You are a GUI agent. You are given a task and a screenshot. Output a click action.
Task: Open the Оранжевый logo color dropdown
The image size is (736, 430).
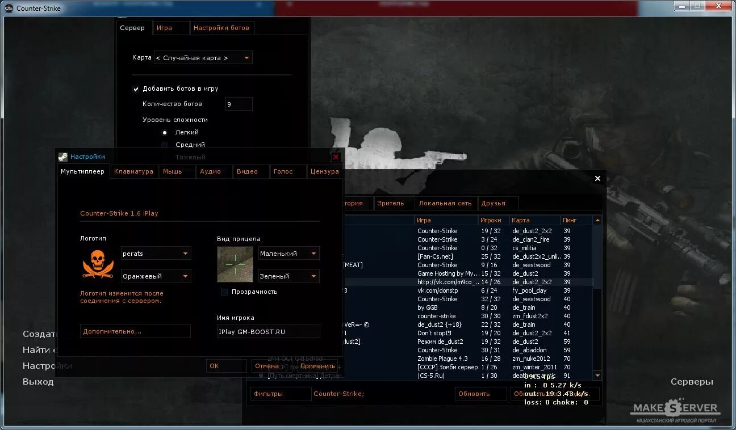(x=156, y=276)
